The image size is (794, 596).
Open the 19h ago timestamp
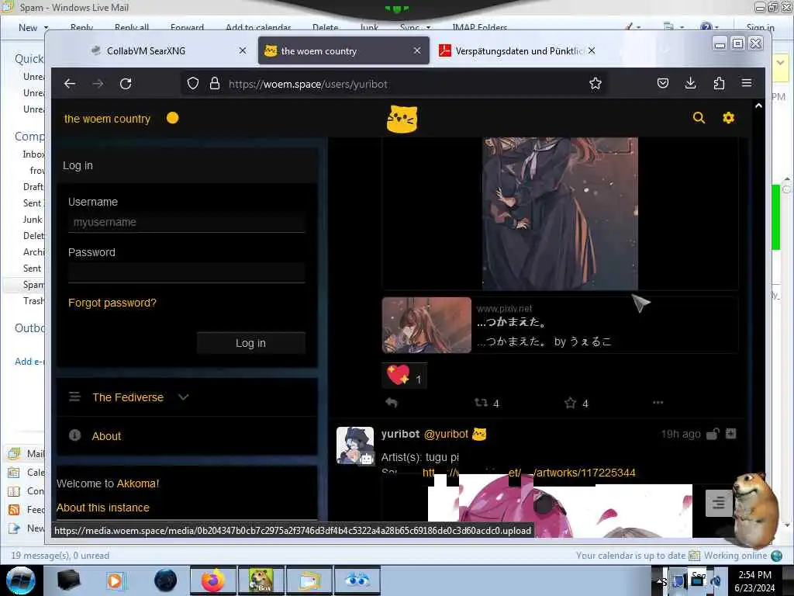(x=681, y=434)
